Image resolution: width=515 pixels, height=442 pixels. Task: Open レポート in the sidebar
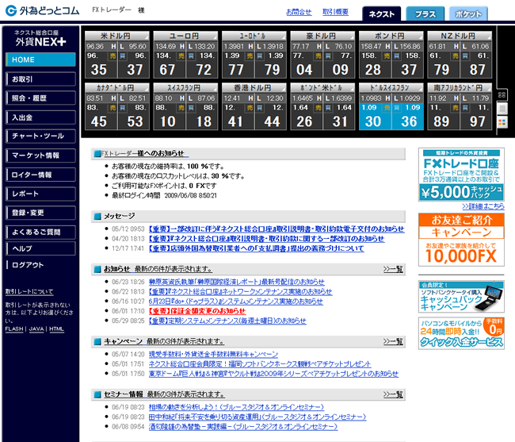click(x=40, y=194)
